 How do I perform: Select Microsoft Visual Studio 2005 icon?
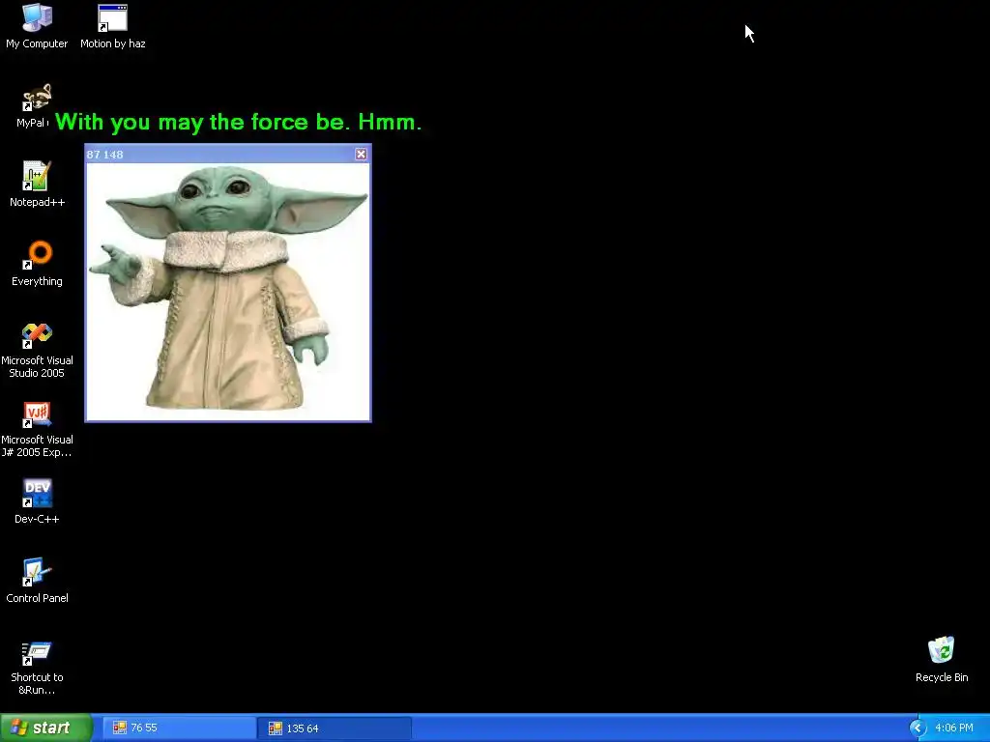(x=37, y=350)
